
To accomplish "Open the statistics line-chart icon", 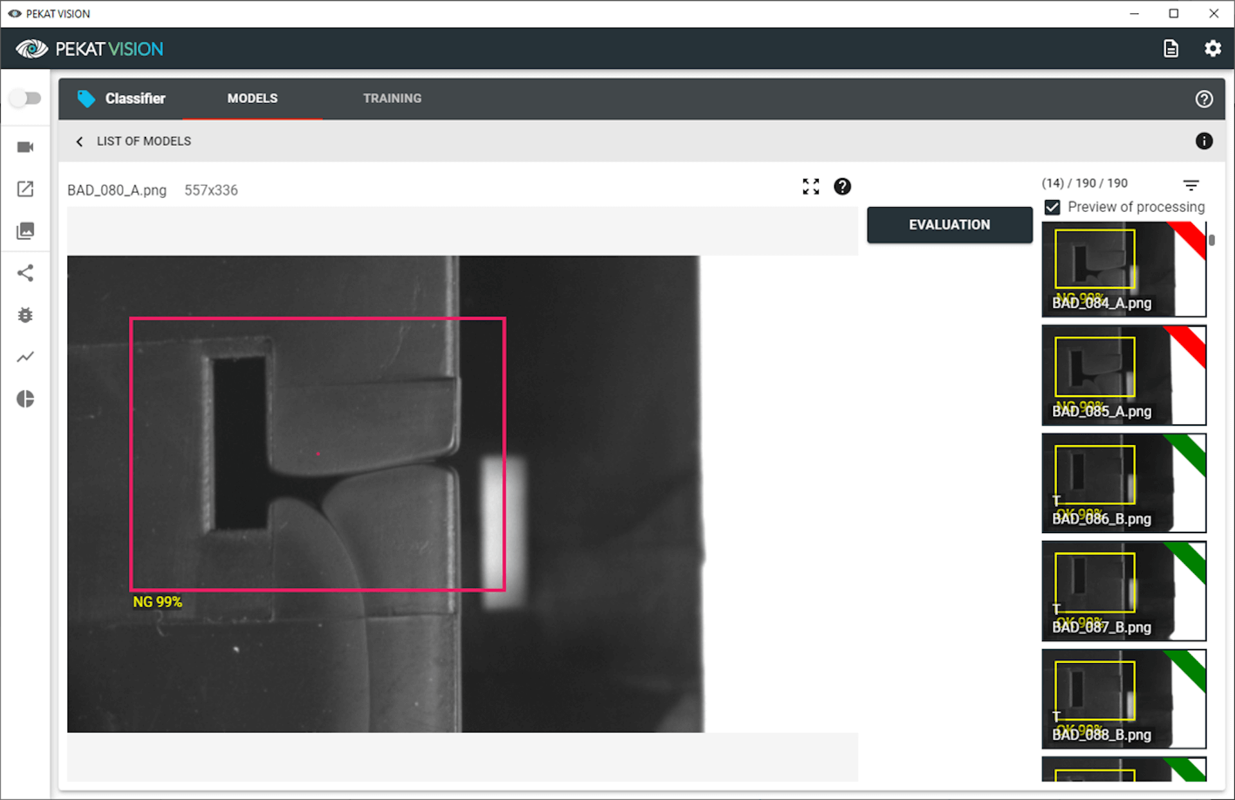I will 25,356.
